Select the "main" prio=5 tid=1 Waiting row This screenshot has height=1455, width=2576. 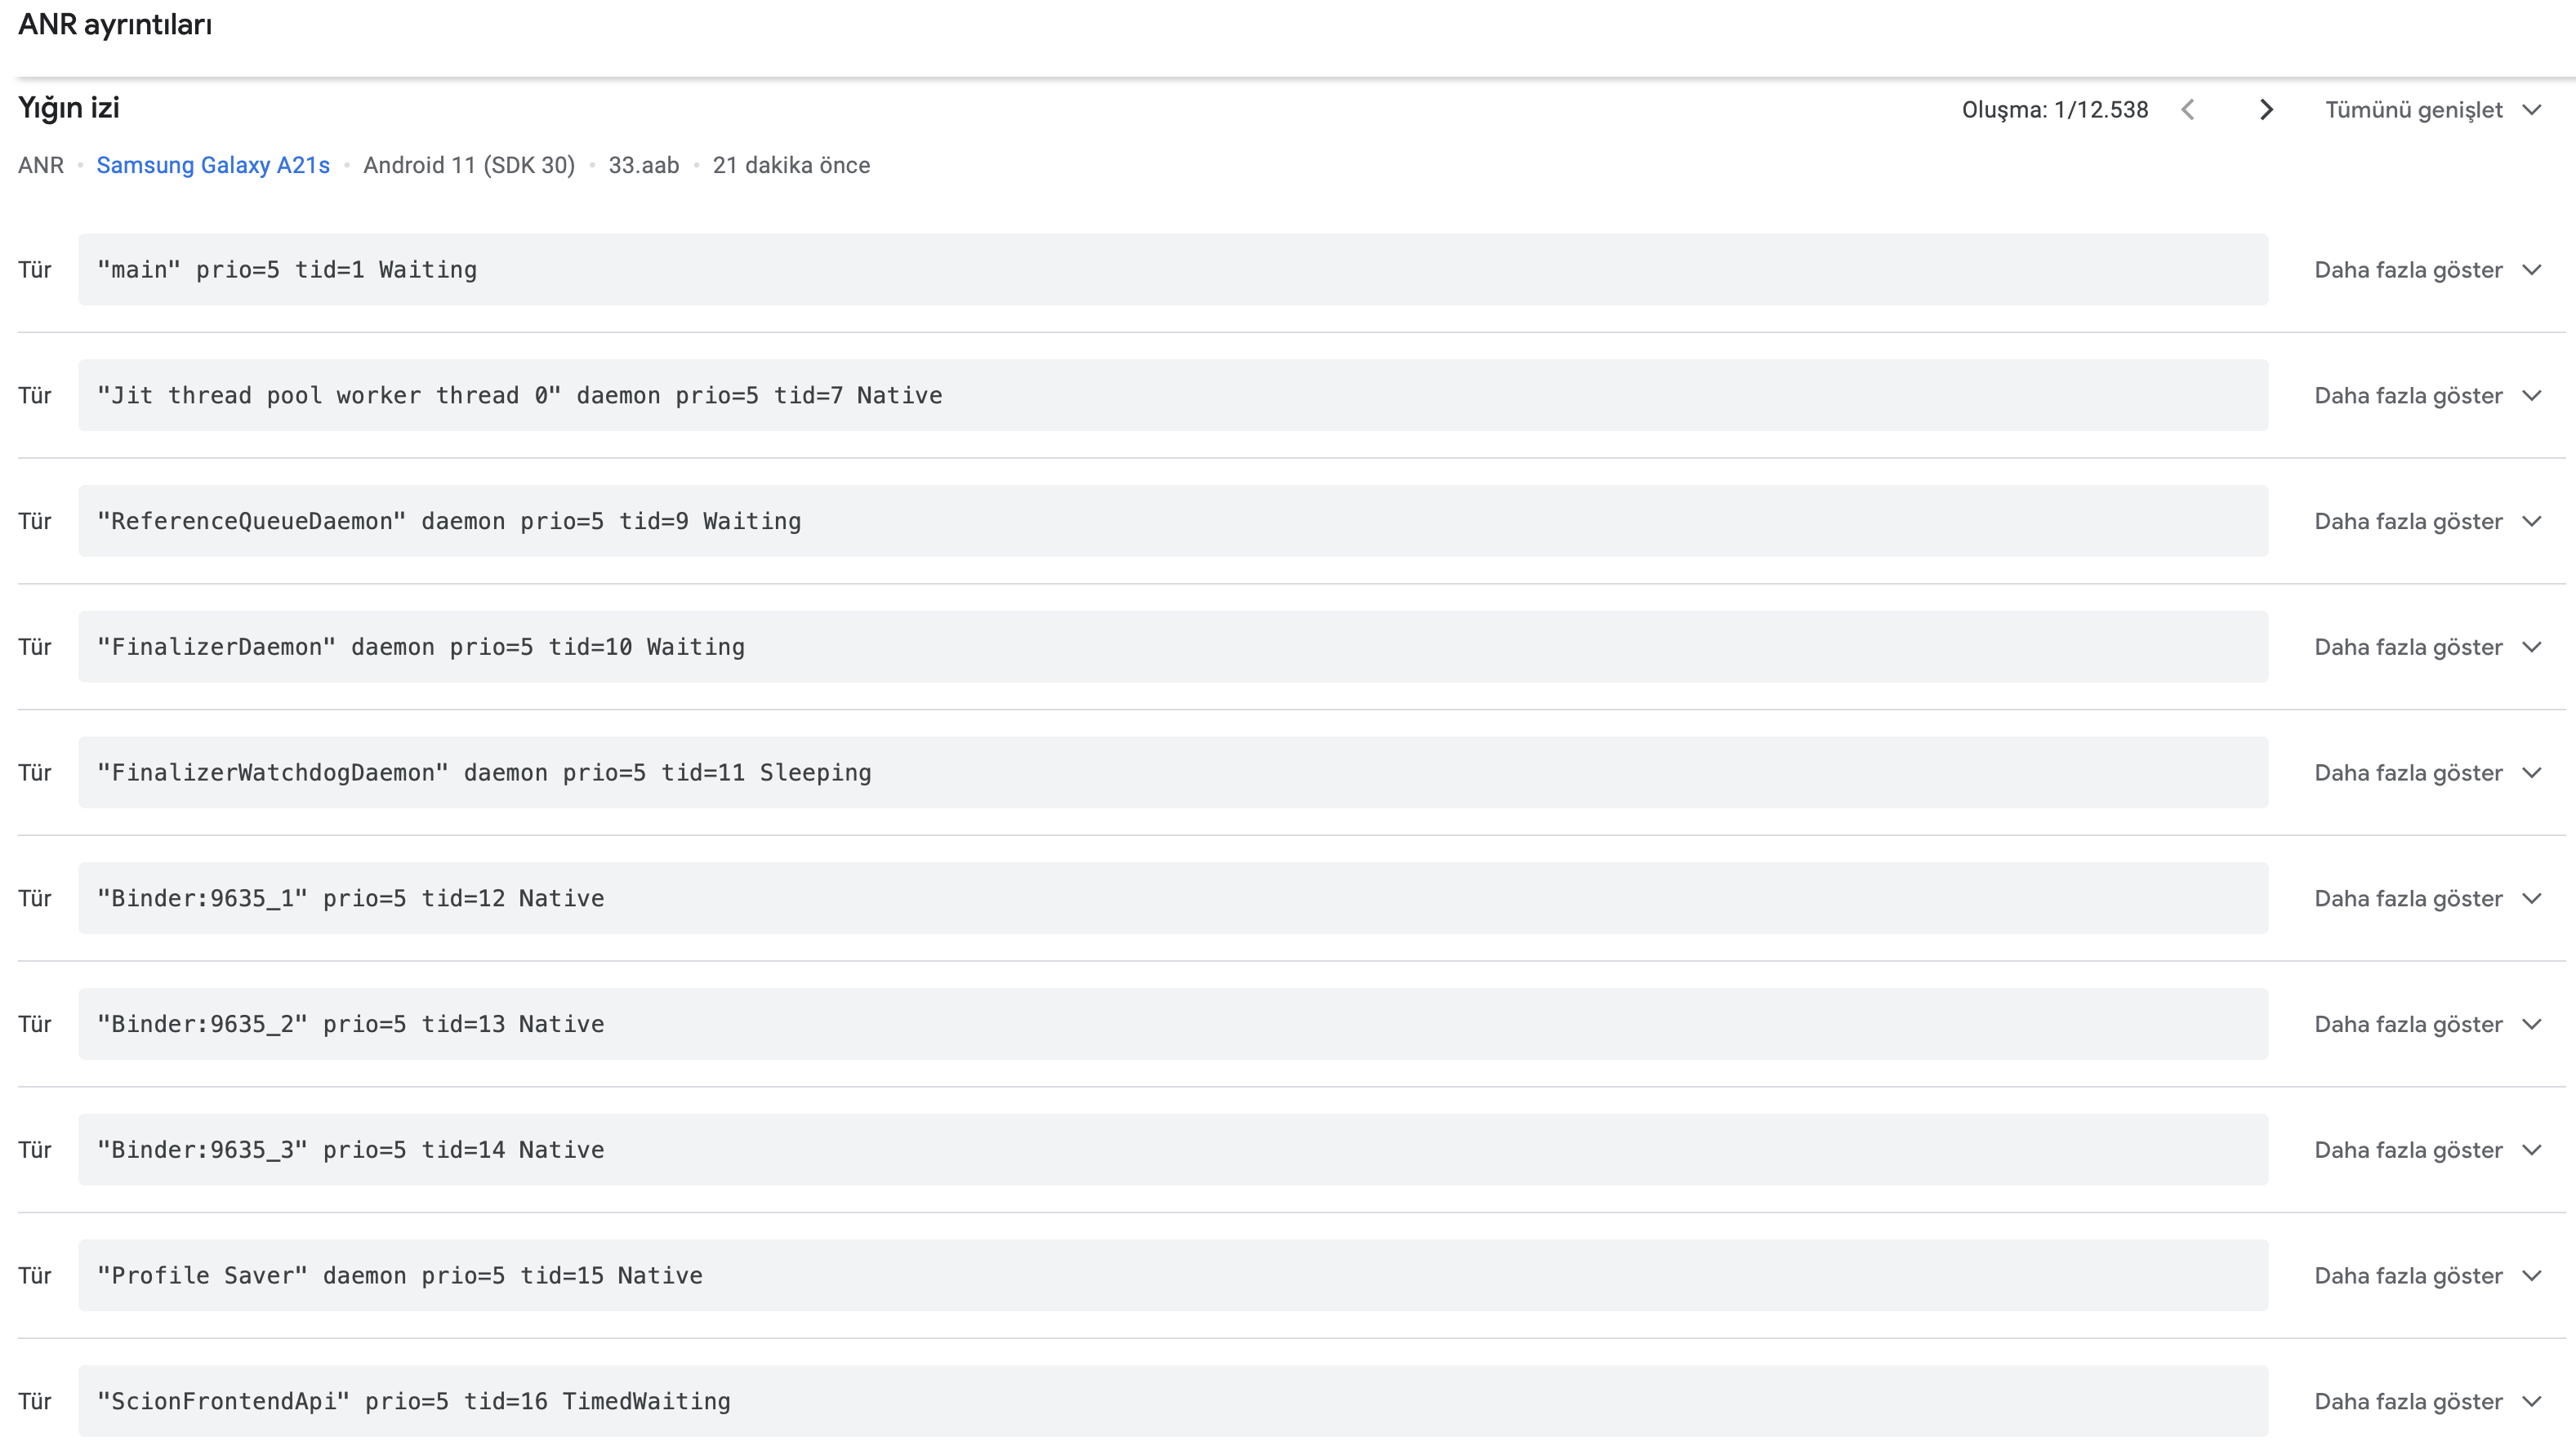1173,270
